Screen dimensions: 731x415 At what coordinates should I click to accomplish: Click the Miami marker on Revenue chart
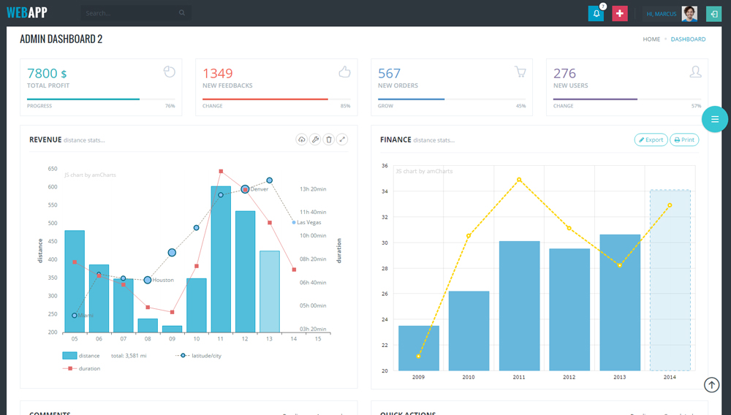pyautogui.click(x=74, y=316)
